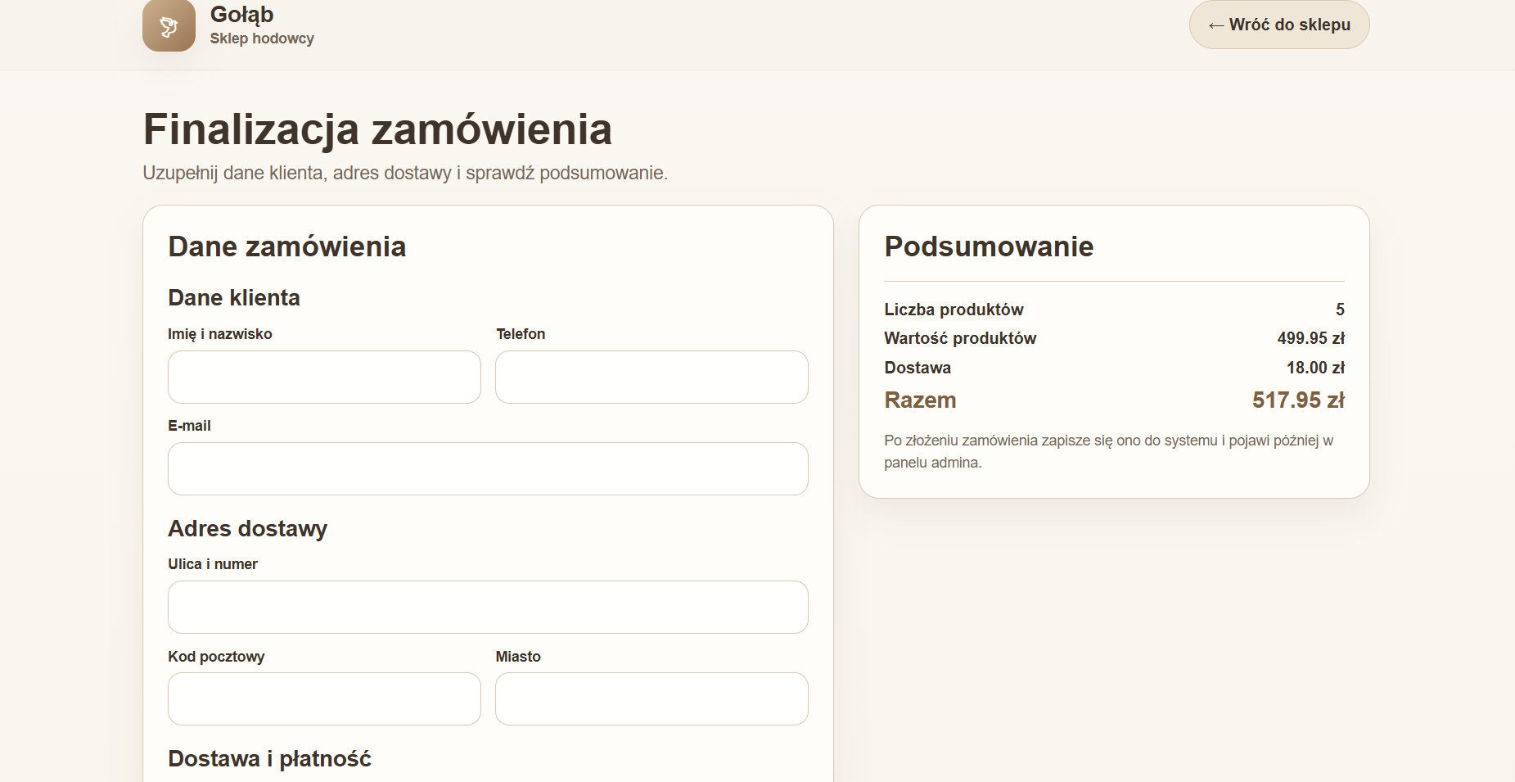Click the Miasto input field

[651, 698]
